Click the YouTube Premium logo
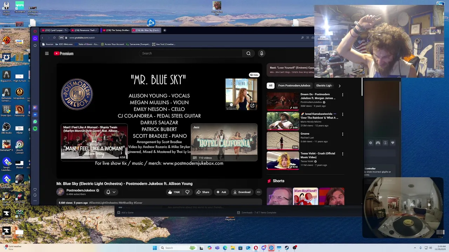This screenshot has height=252, width=449. click(x=63, y=54)
